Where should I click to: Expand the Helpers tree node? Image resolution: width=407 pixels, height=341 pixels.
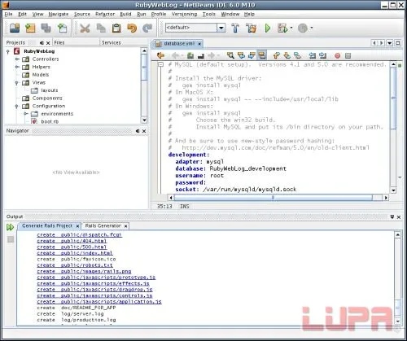(17, 67)
